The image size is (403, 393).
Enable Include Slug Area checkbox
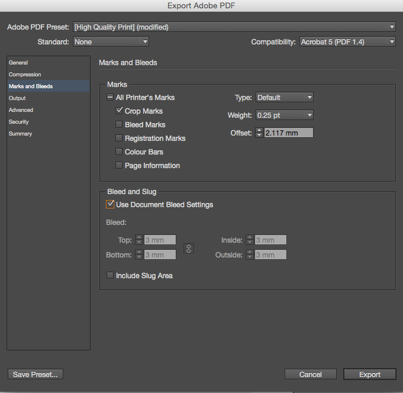(109, 275)
